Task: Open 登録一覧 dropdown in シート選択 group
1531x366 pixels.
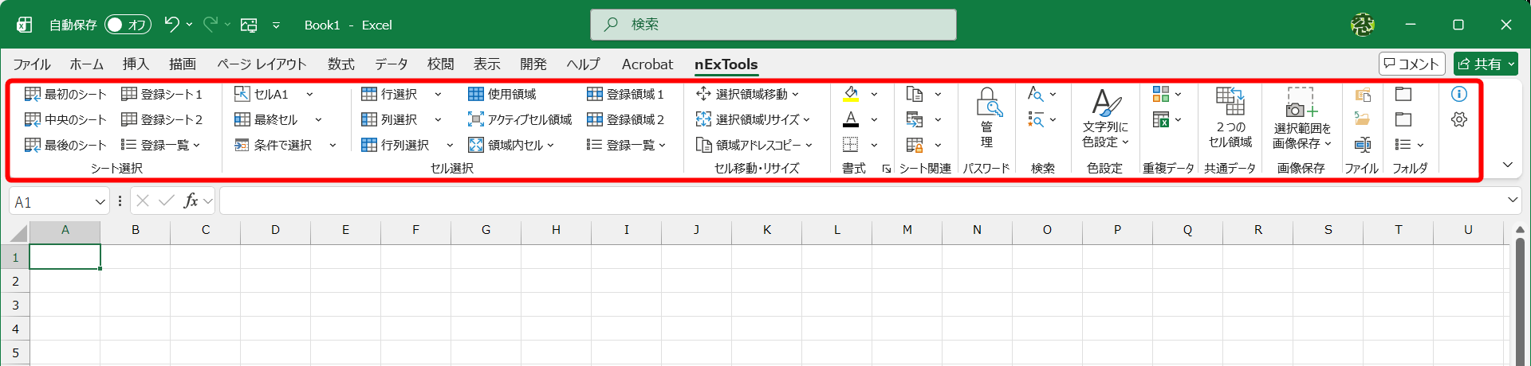Action: pos(160,145)
